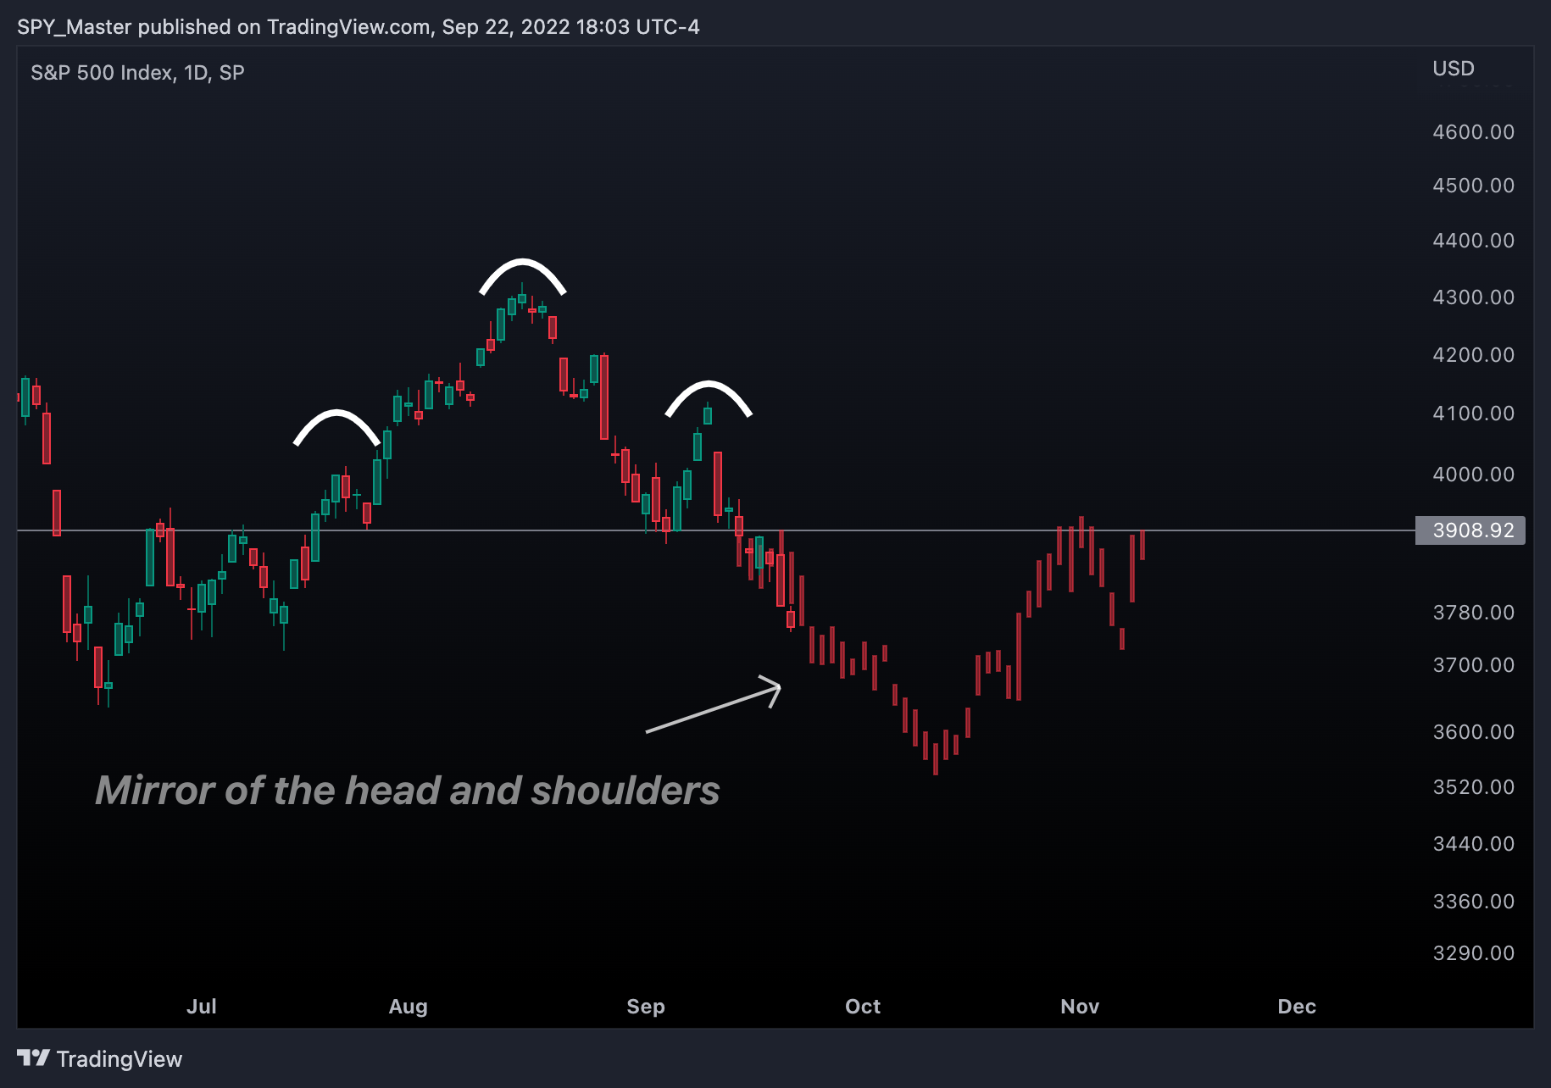The width and height of the screenshot is (1551, 1088).
Task: Click the 3700.00 price axis label
Action: [1473, 665]
